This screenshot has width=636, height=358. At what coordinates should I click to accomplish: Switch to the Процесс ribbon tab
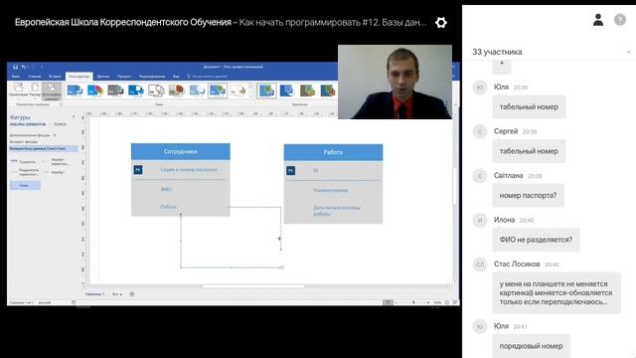click(124, 77)
